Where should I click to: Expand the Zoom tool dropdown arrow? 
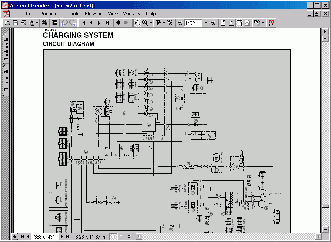(x=151, y=23)
